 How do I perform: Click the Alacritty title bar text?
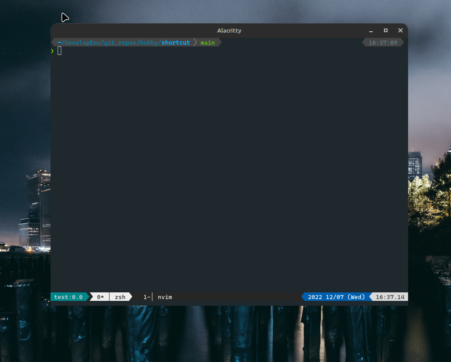[x=229, y=30]
